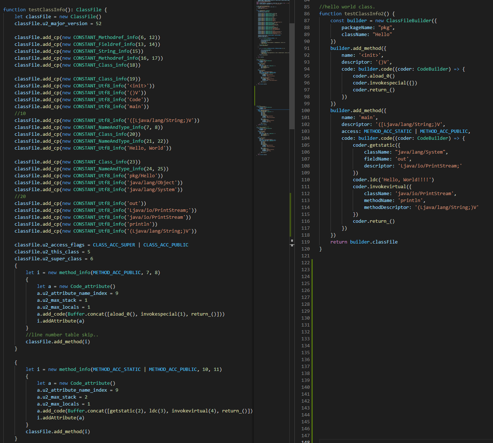
Task: Click the CLASS_ACC_PUBLIC constant
Action: tap(166, 245)
